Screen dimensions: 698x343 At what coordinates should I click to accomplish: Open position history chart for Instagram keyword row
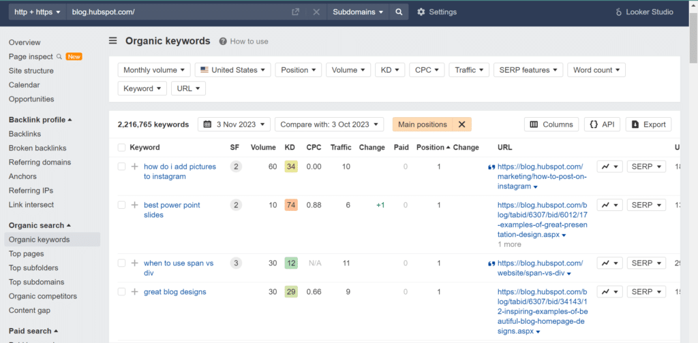(x=609, y=167)
